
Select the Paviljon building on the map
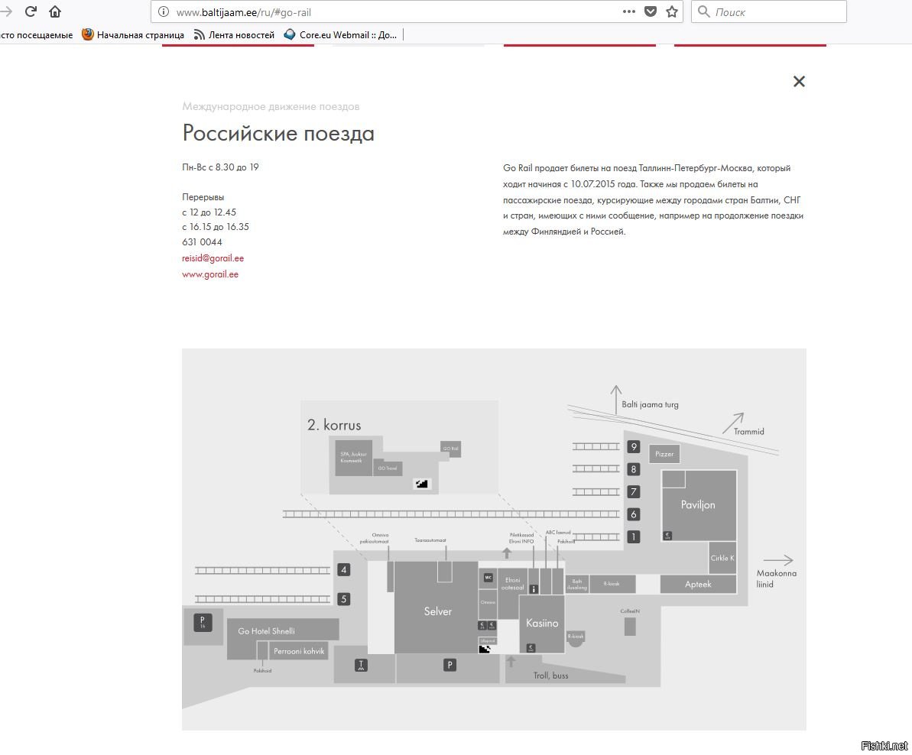[x=699, y=505]
